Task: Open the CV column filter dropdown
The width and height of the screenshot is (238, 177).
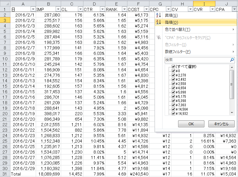Action: [x=190, y=9]
